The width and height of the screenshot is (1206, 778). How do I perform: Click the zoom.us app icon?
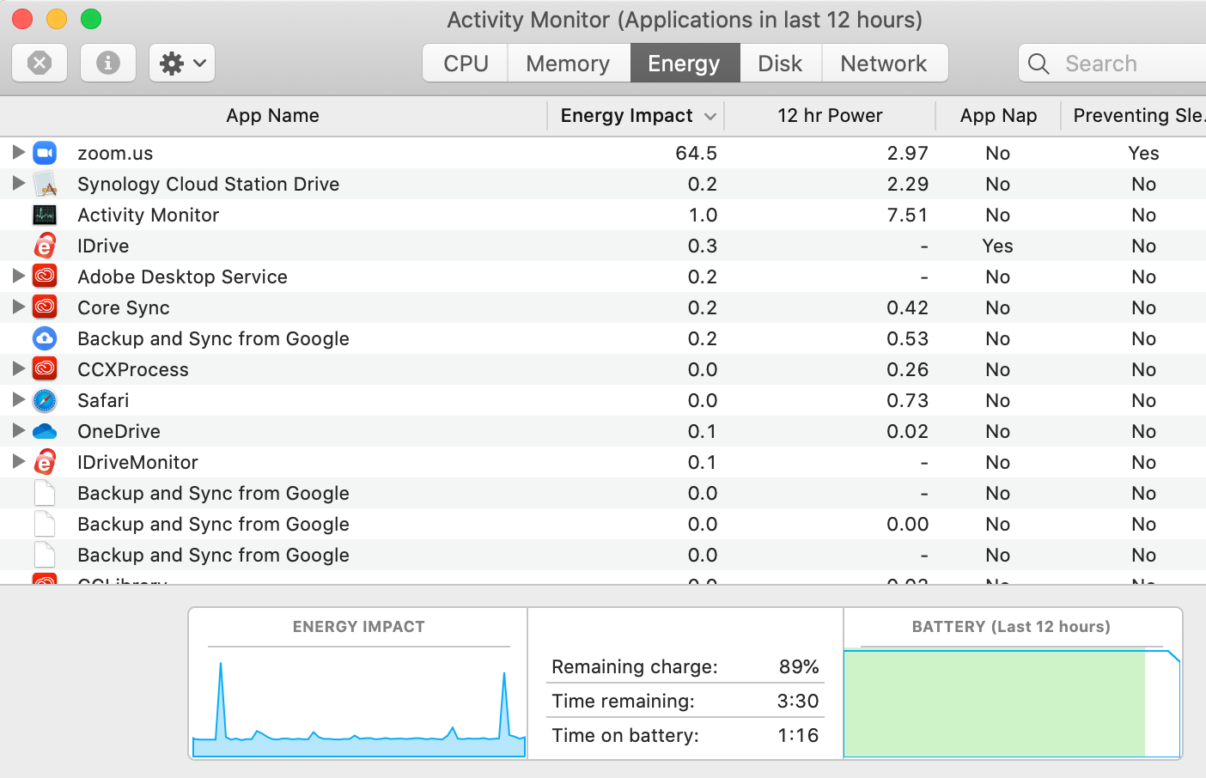45,153
